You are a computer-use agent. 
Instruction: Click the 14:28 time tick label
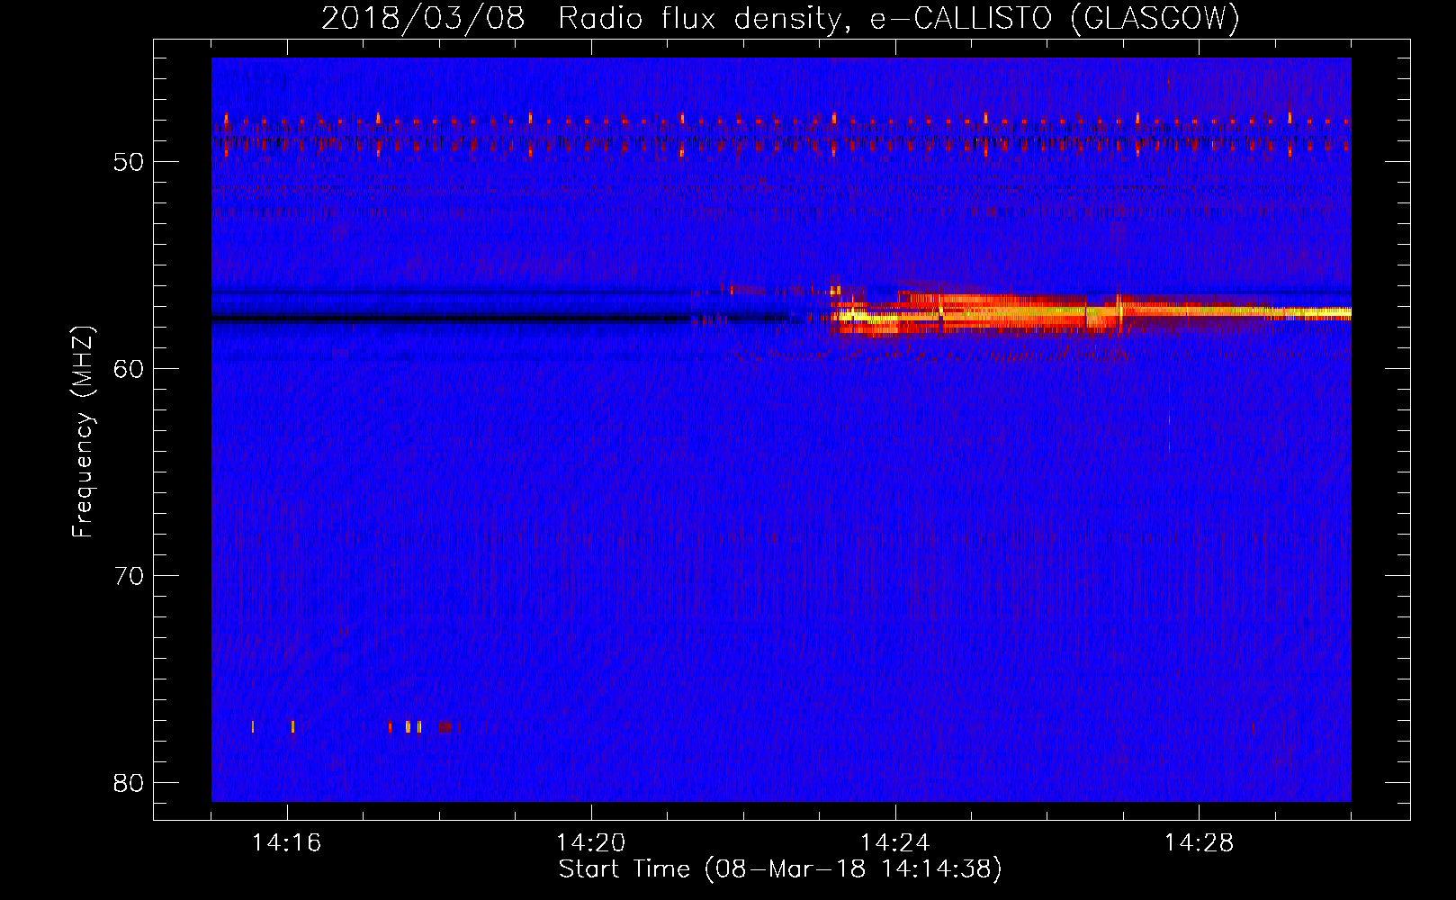pyautogui.click(x=1200, y=843)
